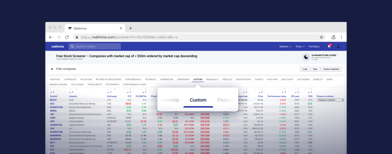
Task: Remove the Exchange column with red X
Action: click(x=114, y=89)
